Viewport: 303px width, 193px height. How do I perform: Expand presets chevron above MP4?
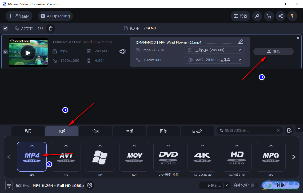(x=32, y=146)
